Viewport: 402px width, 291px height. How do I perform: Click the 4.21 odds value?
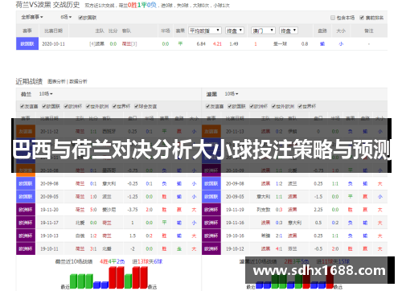pyautogui.click(x=217, y=44)
